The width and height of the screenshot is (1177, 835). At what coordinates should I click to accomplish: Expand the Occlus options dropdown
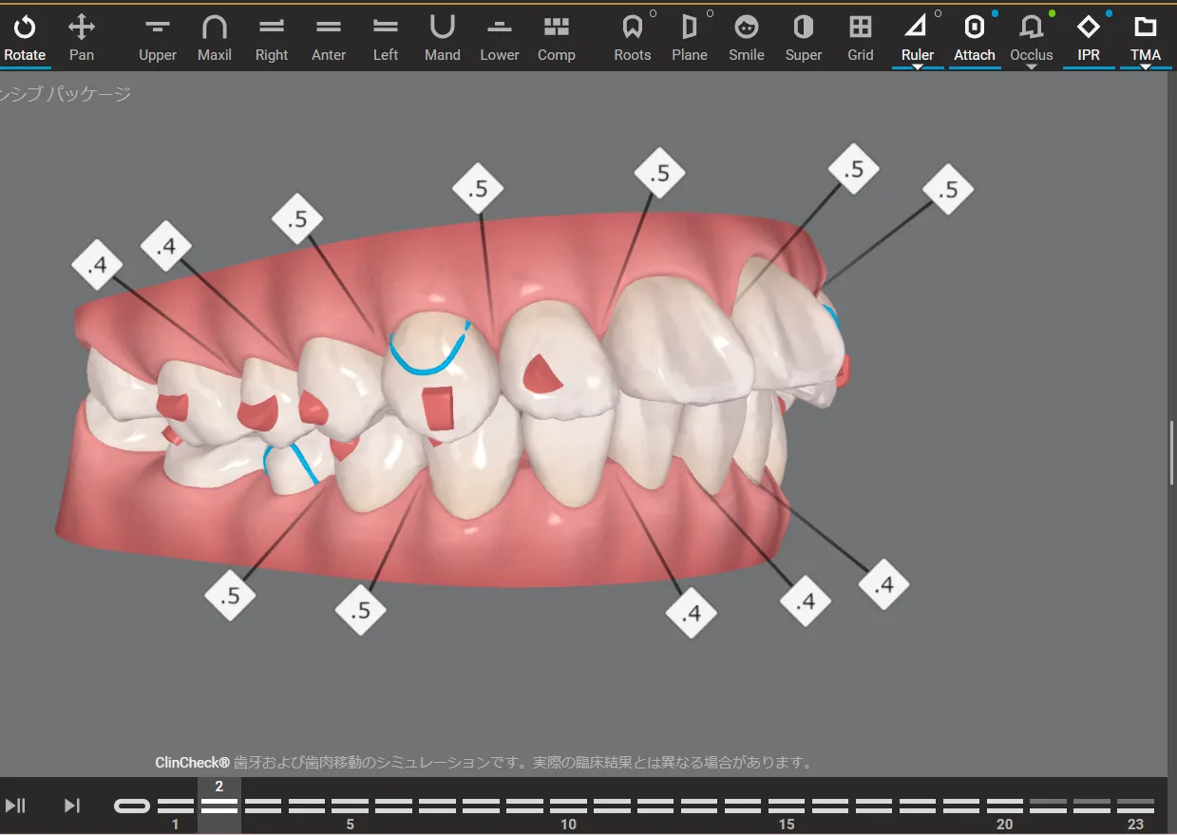click(1032, 67)
